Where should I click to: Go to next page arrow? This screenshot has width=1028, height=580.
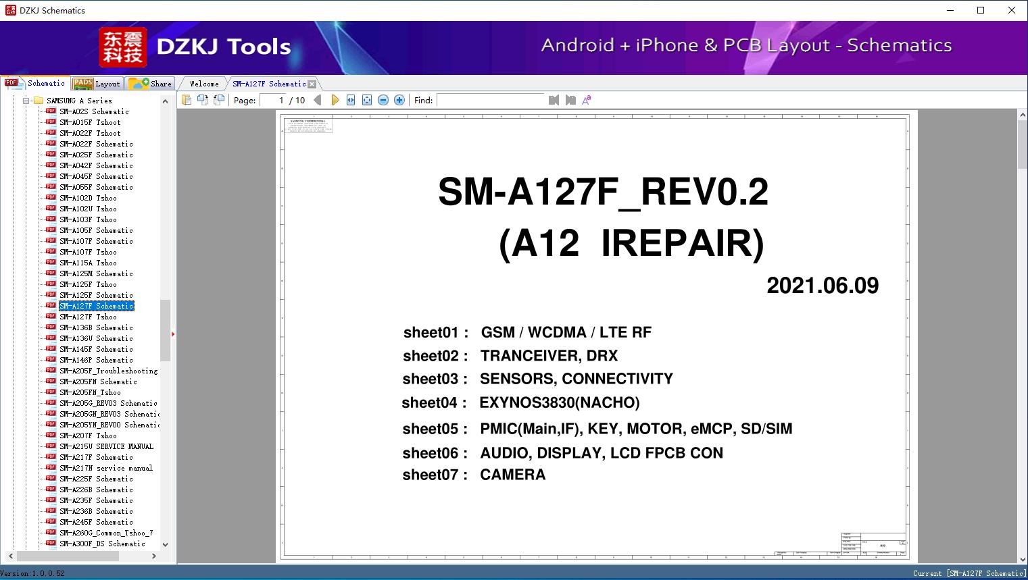point(335,100)
